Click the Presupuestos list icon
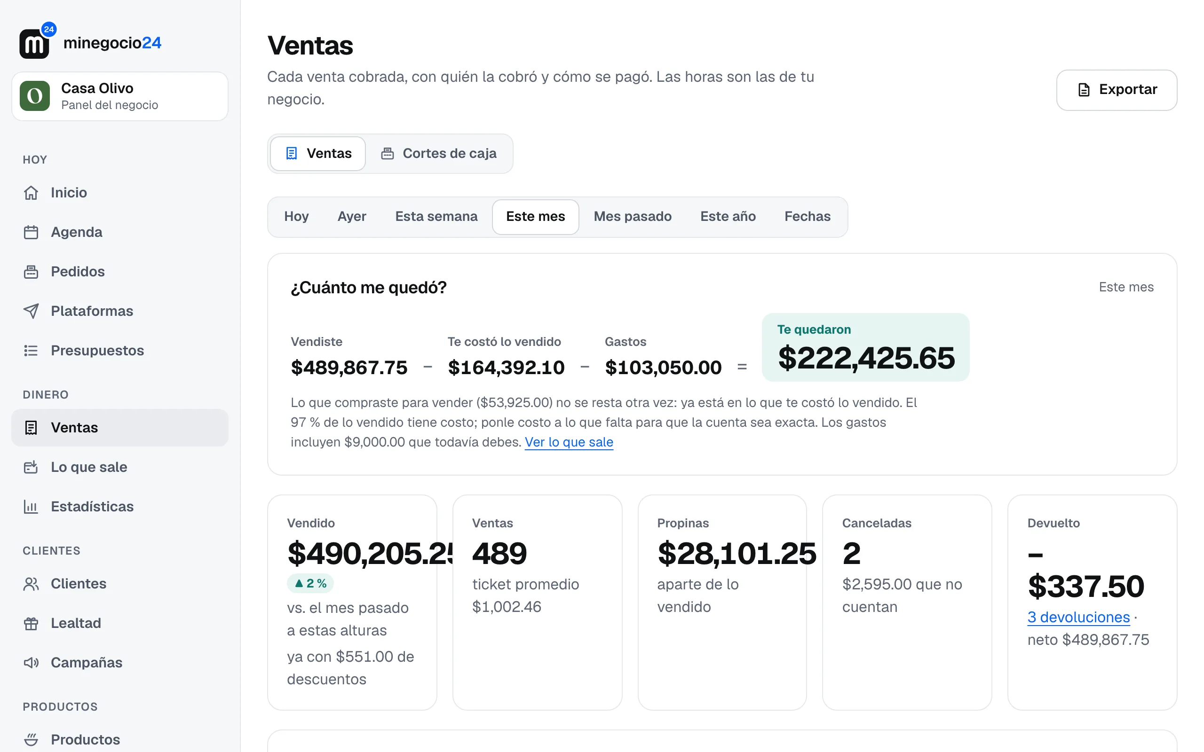This screenshot has height=752, width=1204. pos(31,351)
